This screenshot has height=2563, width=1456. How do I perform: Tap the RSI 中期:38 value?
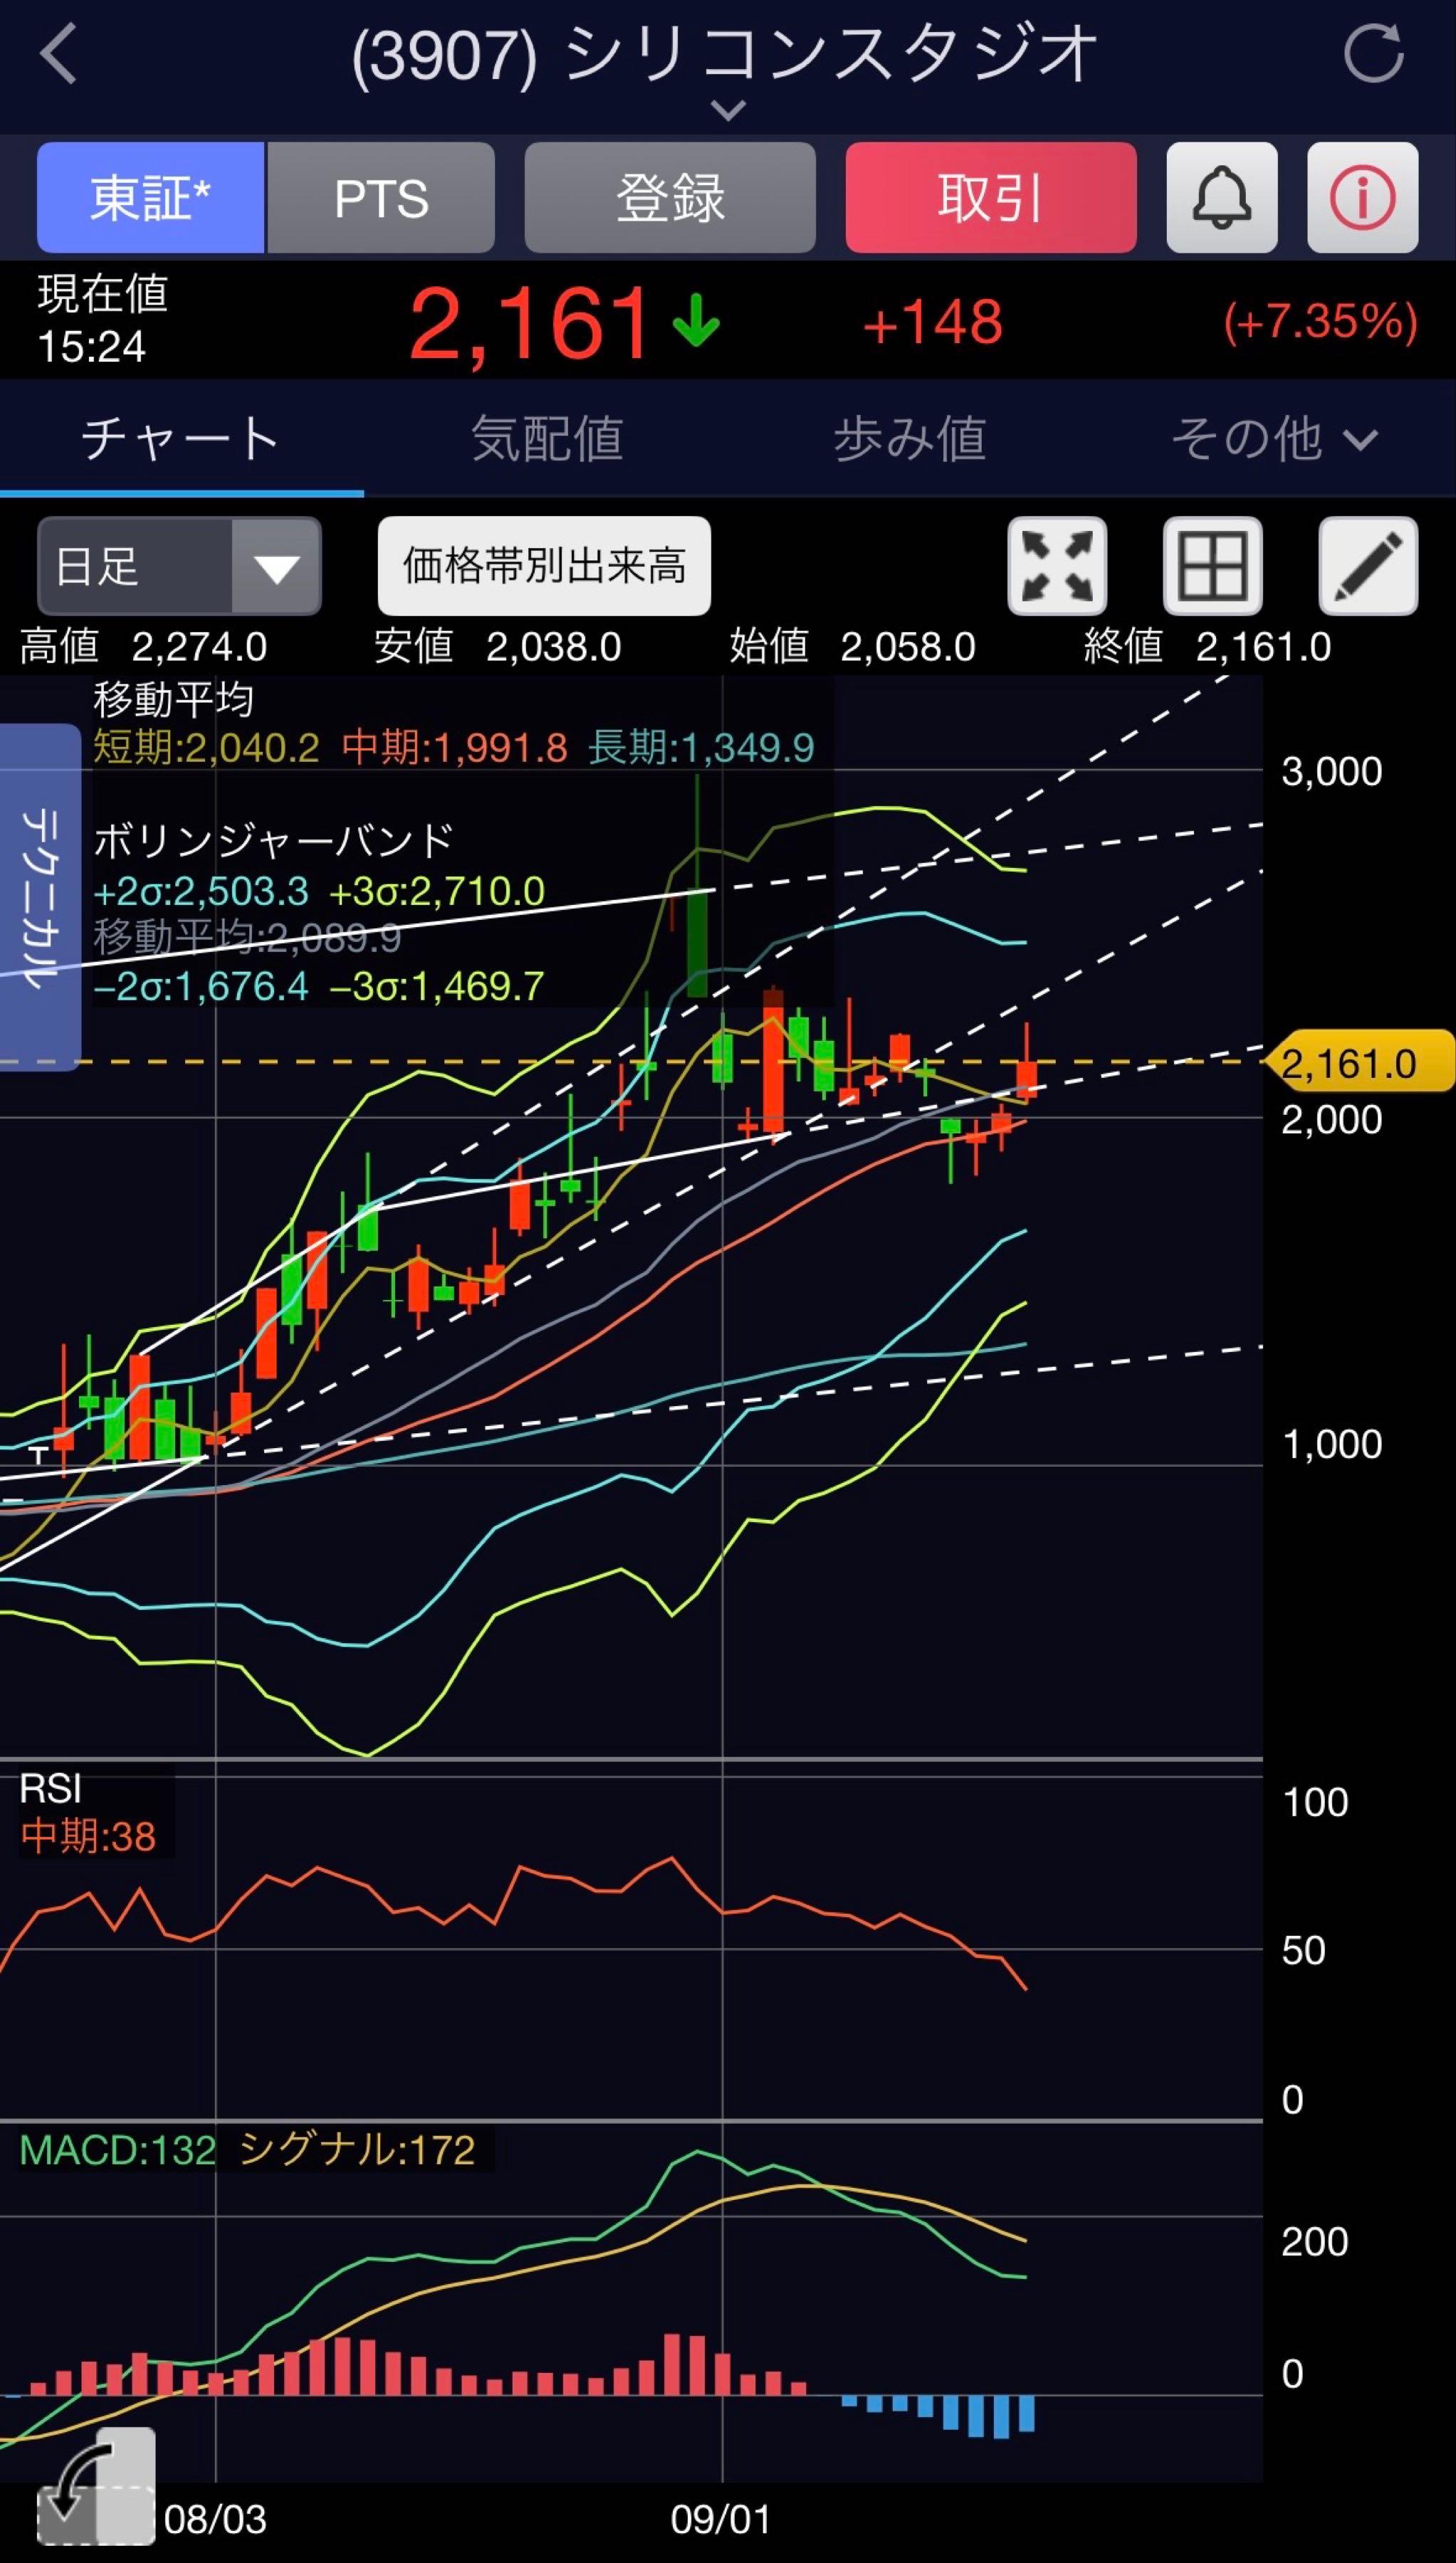pyautogui.click(x=88, y=1836)
